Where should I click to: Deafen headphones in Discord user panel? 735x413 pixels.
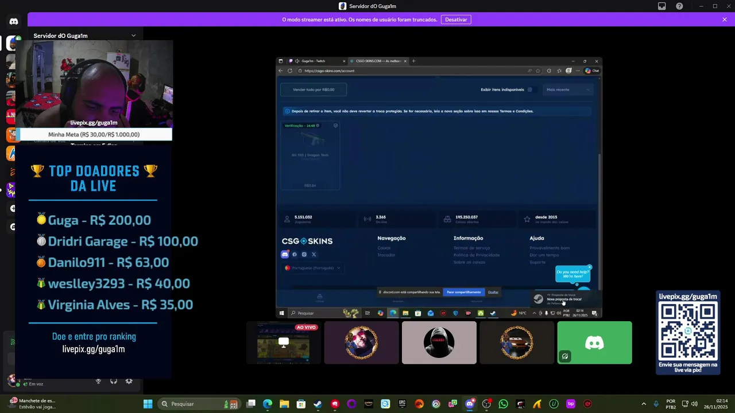[x=114, y=381]
